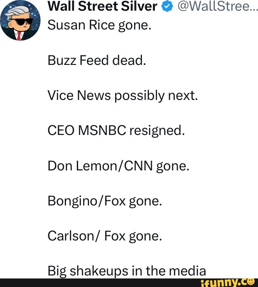Image resolution: width=258 pixels, height=287 pixels.
Task: Select the line 'Susan Rice gone.'
Action: [99, 26]
